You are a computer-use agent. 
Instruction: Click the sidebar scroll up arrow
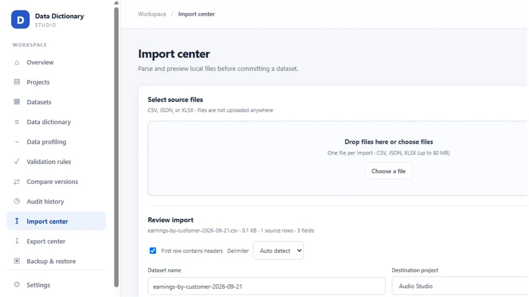[116, 3]
